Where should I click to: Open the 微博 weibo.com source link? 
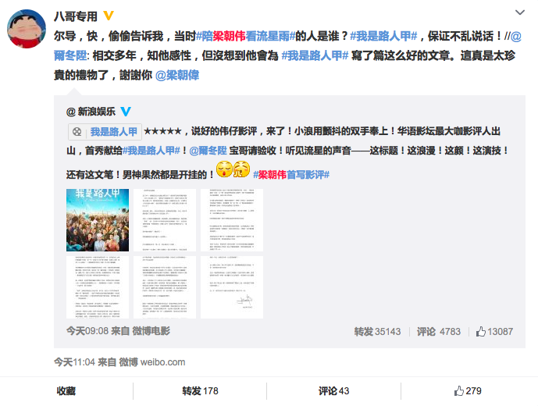pyautogui.click(x=152, y=362)
